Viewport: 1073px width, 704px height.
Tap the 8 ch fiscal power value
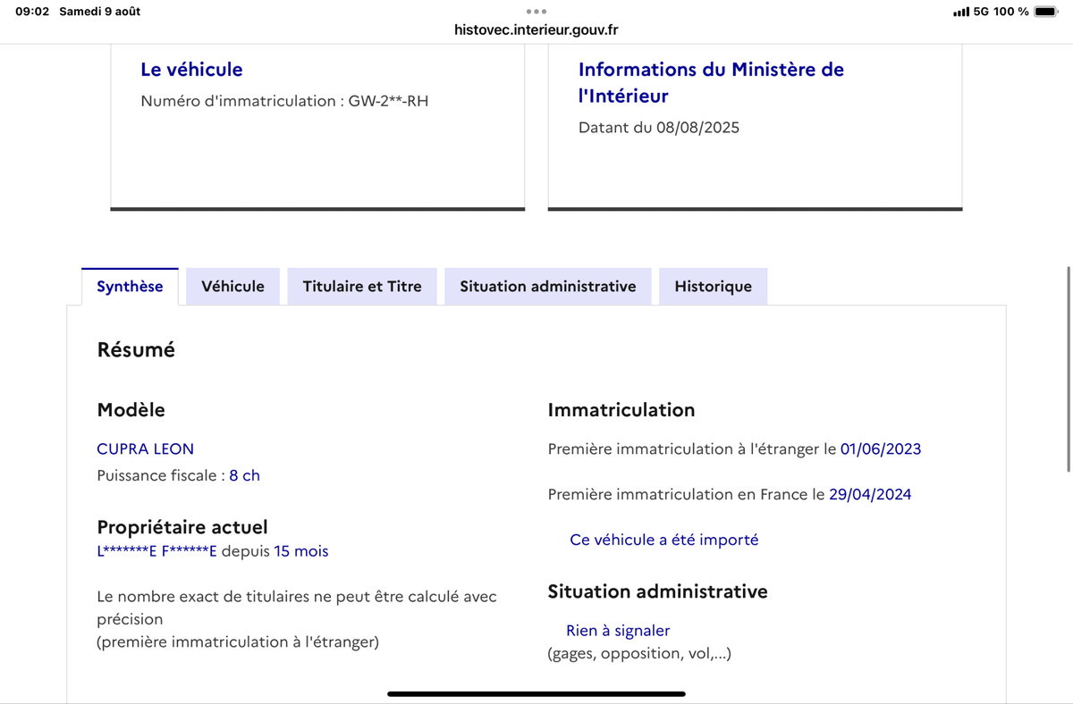point(244,475)
